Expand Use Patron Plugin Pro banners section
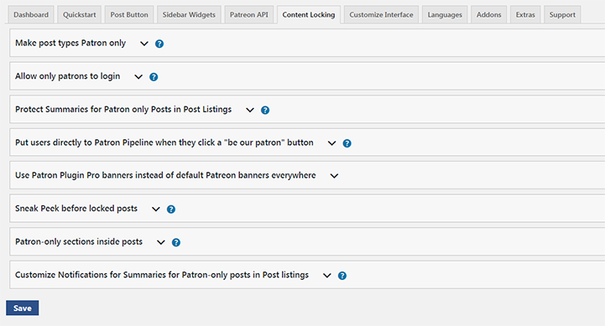Image resolution: width=605 pixels, height=326 pixels. point(334,176)
